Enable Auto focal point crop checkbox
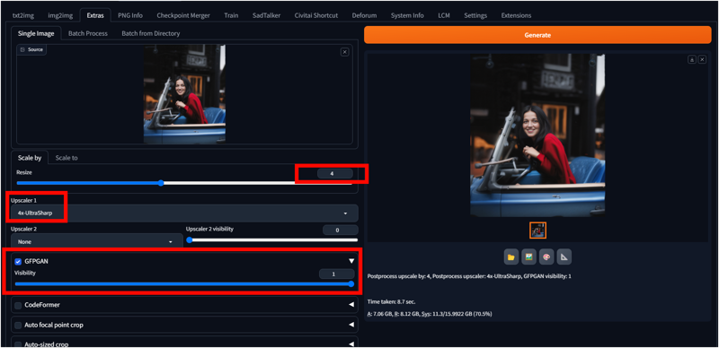Image resolution: width=719 pixels, height=348 pixels. (x=18, y=325)
